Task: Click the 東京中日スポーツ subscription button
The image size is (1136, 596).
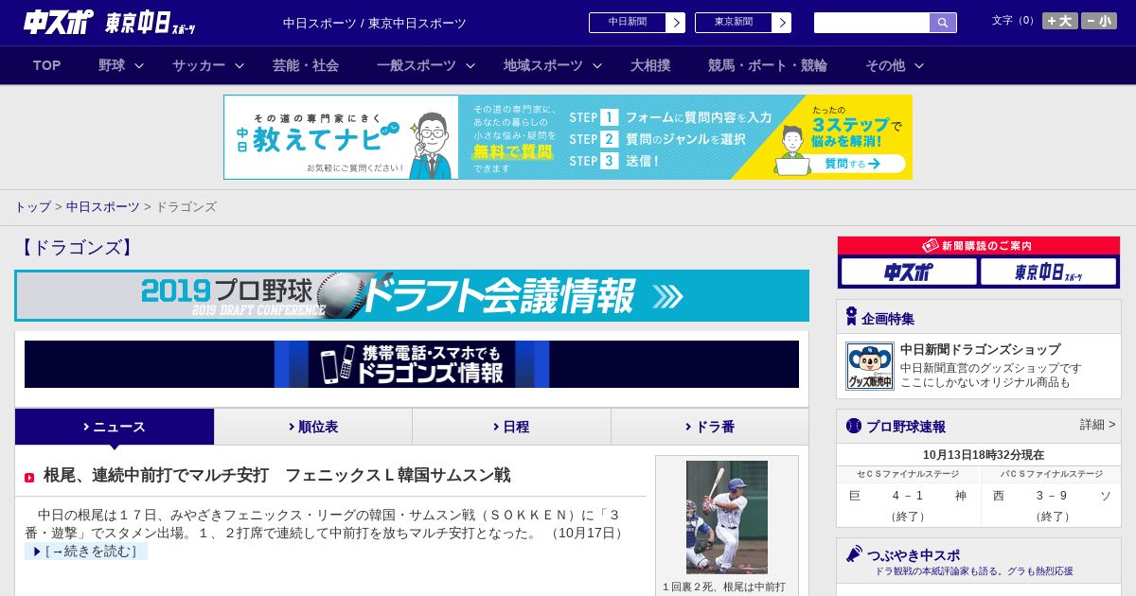Action: 1049,272
